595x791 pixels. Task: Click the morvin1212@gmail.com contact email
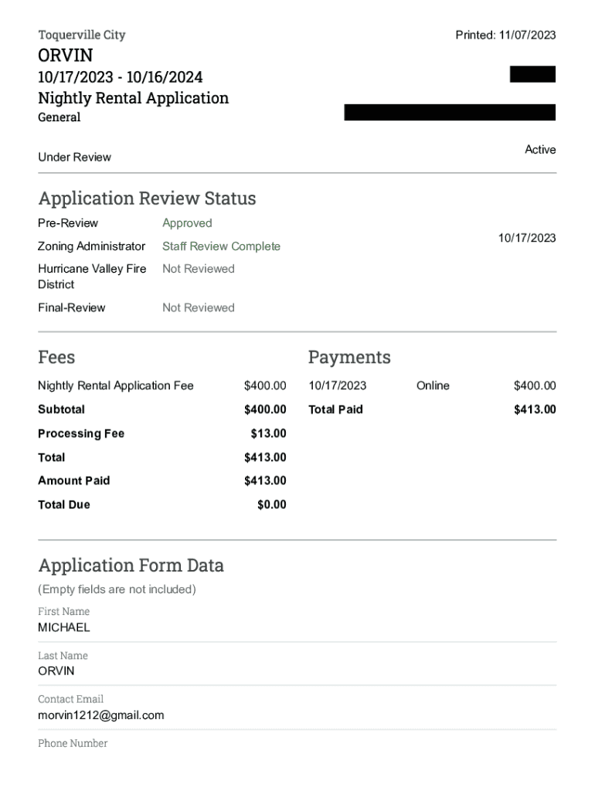(101, 715)
